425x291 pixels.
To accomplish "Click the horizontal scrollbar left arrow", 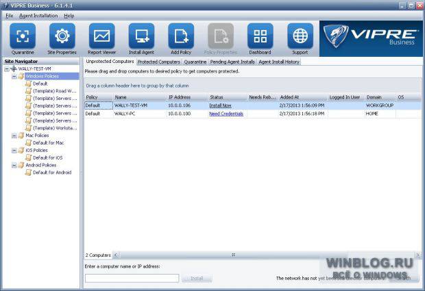I will tap(116, 255).
